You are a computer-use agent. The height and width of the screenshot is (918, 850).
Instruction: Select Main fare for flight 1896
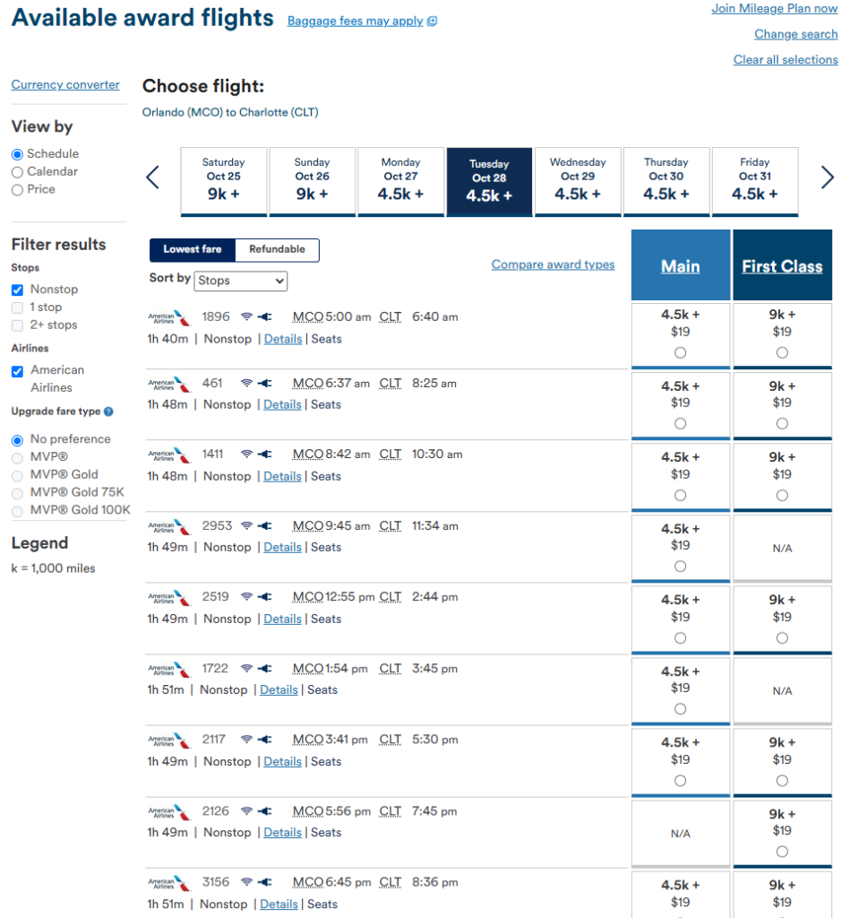coord(680,352)
